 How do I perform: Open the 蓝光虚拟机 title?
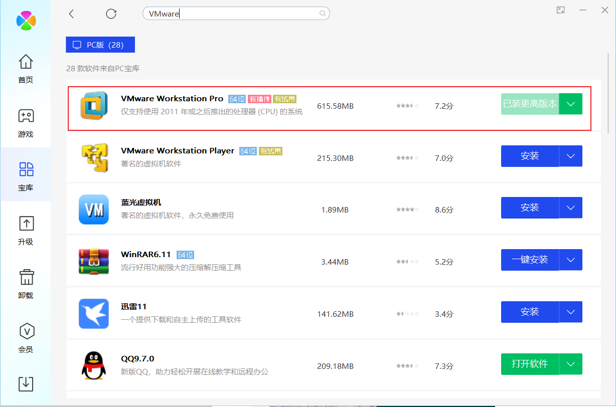pyautogui.click(x=141, y=202)
